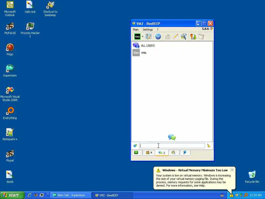Image resolution: width=265 pixels, height=199 pixels.
Task: Click the blue-green chat bubbles icon above search
Action: (x=172, y=137)
